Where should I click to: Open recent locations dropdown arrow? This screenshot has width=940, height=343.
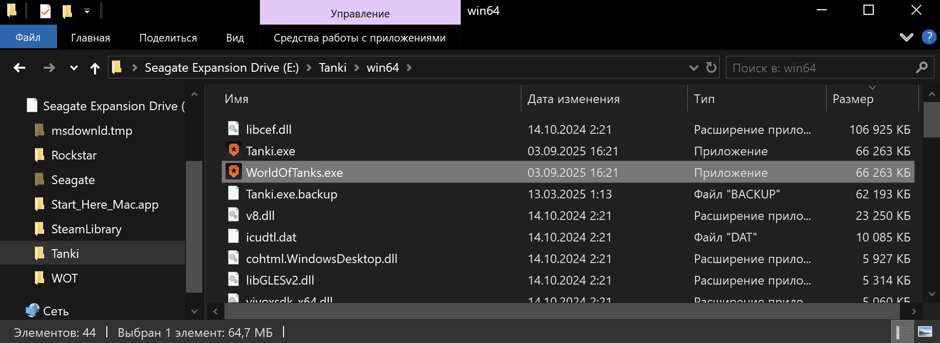coord(74,68)
